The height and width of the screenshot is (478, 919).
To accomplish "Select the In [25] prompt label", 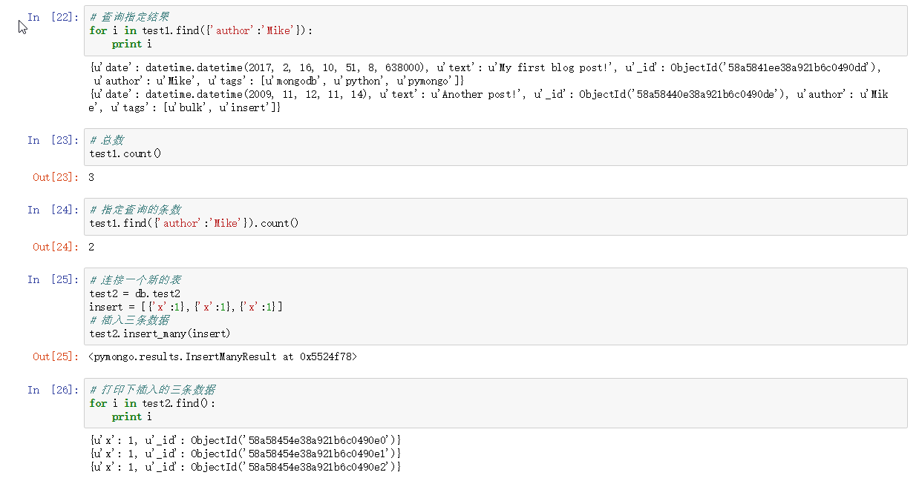I will [x=52, y=279].
